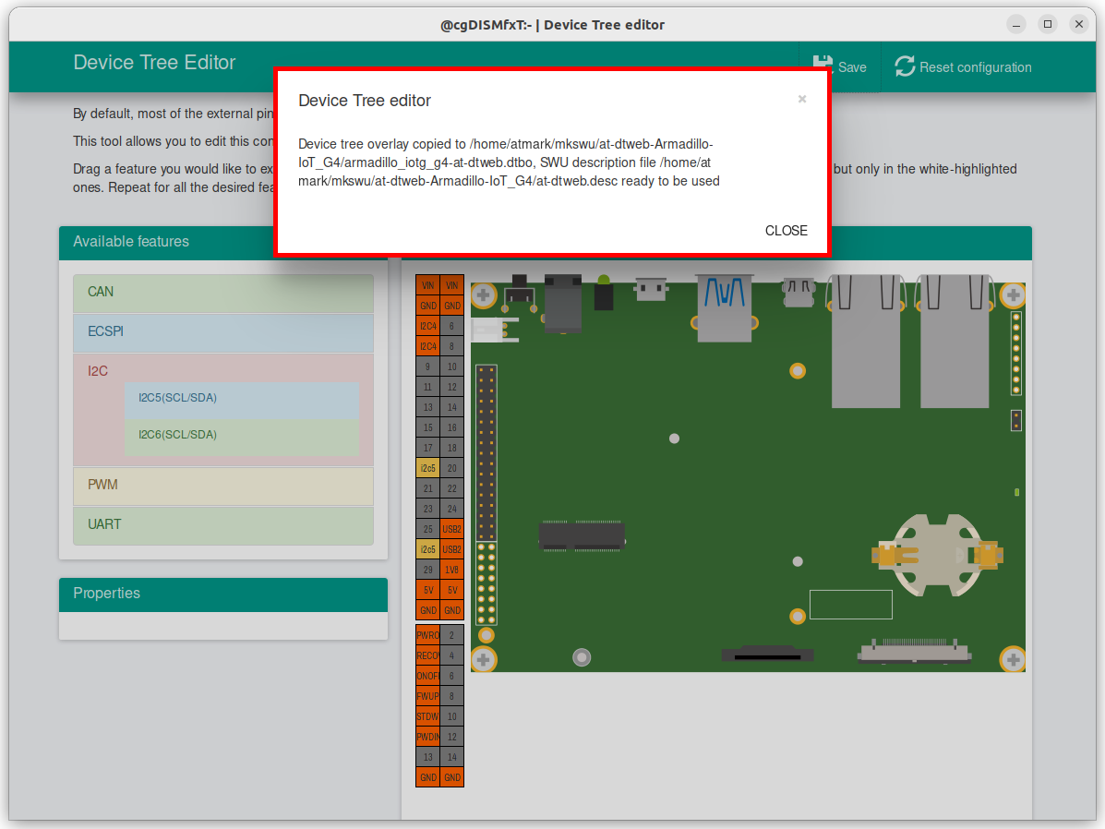
Task: Click the Properties panel header
Action: click(222, 594)
